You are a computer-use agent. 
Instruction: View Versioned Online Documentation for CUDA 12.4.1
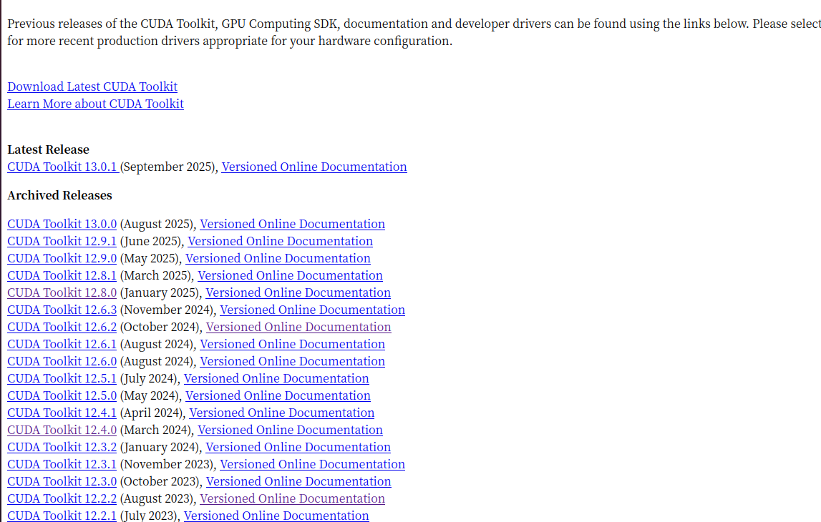[x=282, y=413]
